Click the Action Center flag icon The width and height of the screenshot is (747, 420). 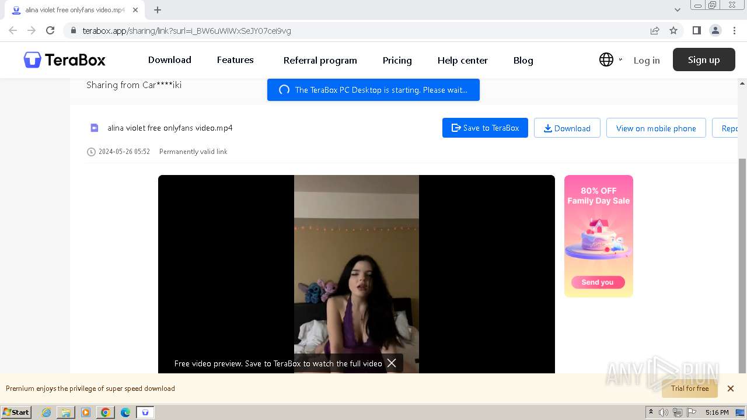691,412
